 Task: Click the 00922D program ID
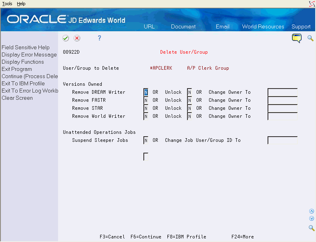[71, 52]
